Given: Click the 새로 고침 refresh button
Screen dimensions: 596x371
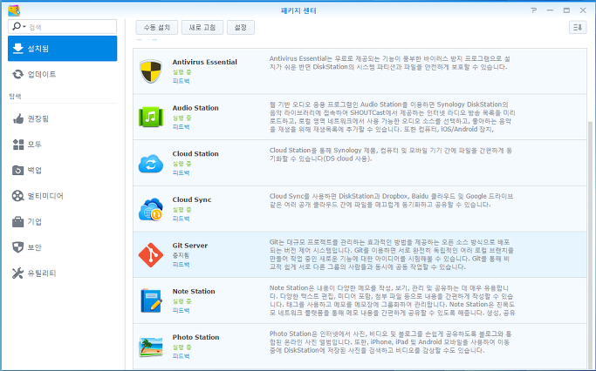Looking at the screenshot, I should (202, 27).
